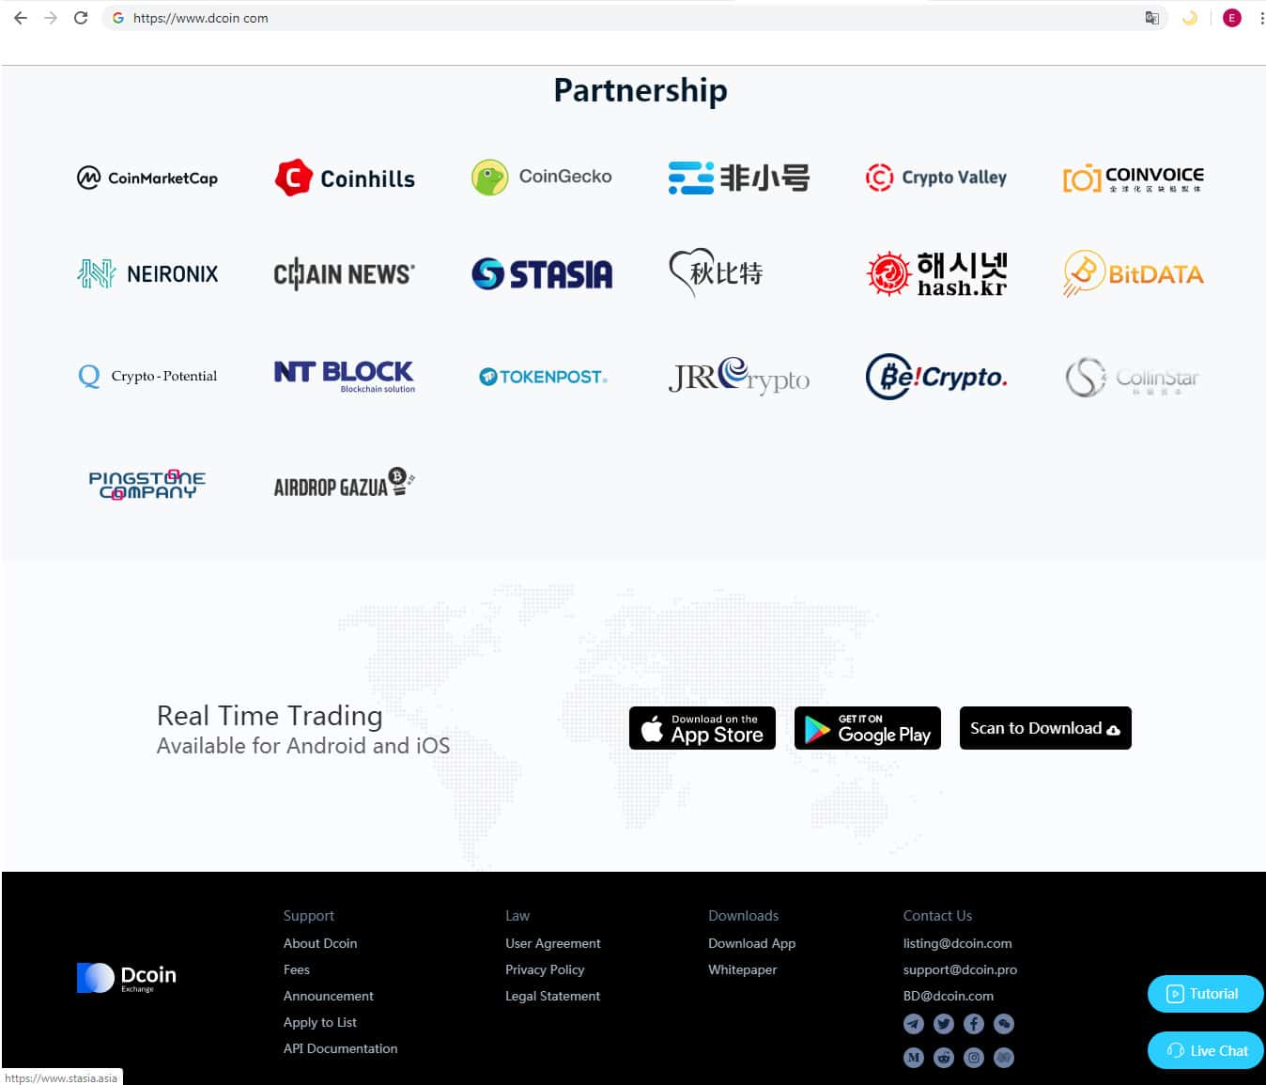
Task: Click the JR Crypto partner logo
Action: [739, 376]
